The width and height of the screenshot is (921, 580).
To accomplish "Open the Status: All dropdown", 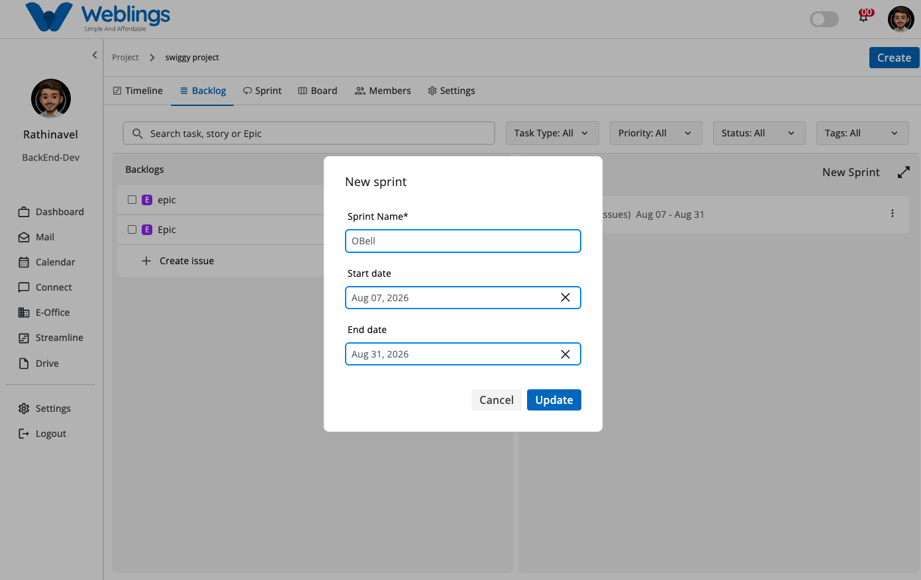I will [759, 133].
